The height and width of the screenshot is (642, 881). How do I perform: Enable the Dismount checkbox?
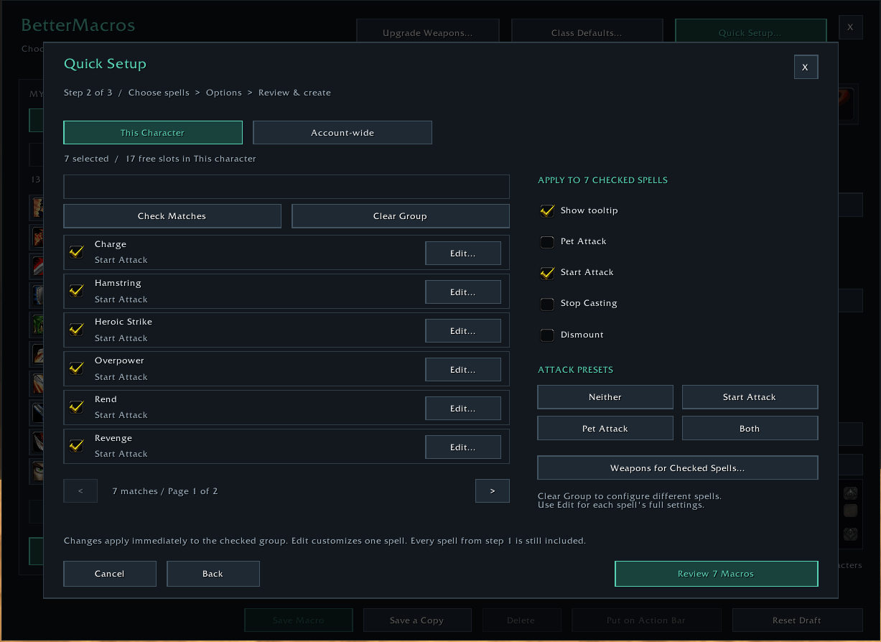point(547,335)
